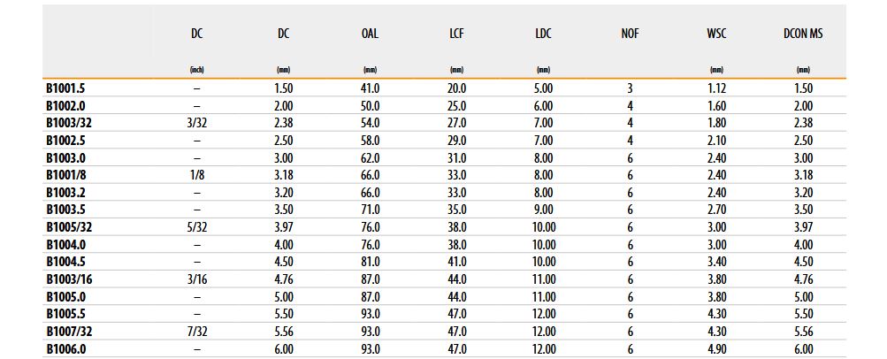Select the 1/8 inch diameter cell

point(196,175)
